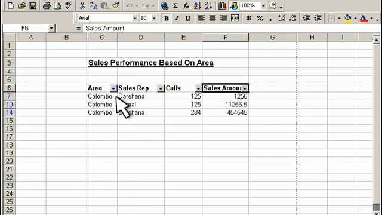Click the formula bar showing Sales Amount

(232, 29)
